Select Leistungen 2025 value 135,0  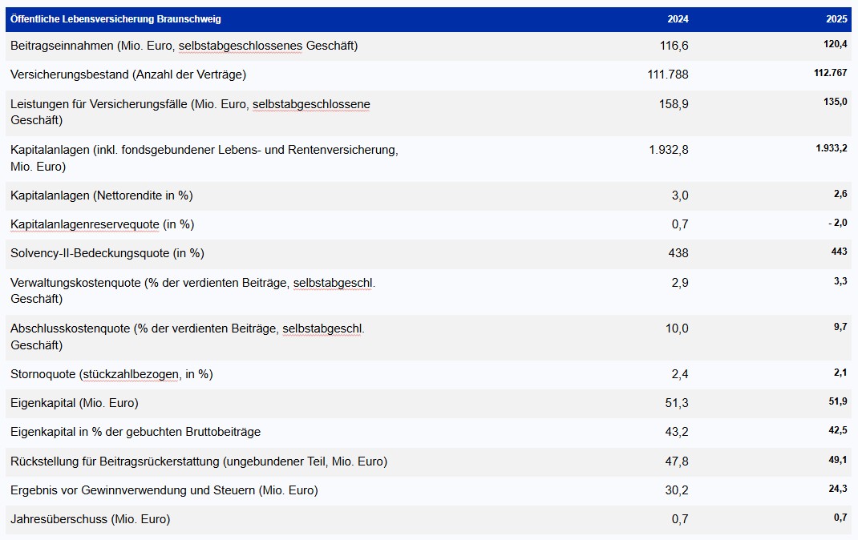coord(836,102)
